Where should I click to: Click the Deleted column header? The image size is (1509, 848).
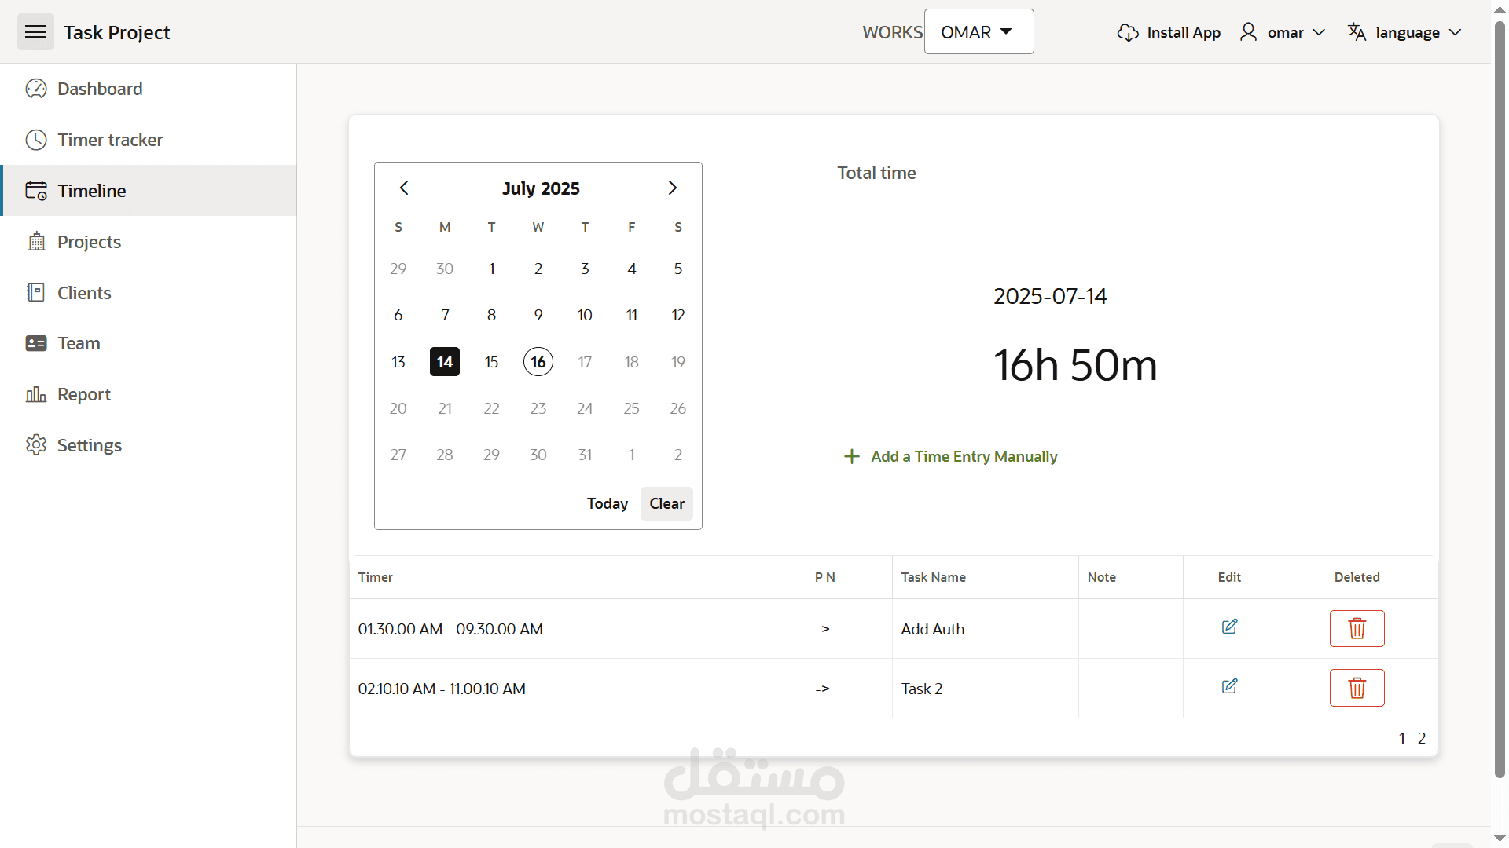1357,577
